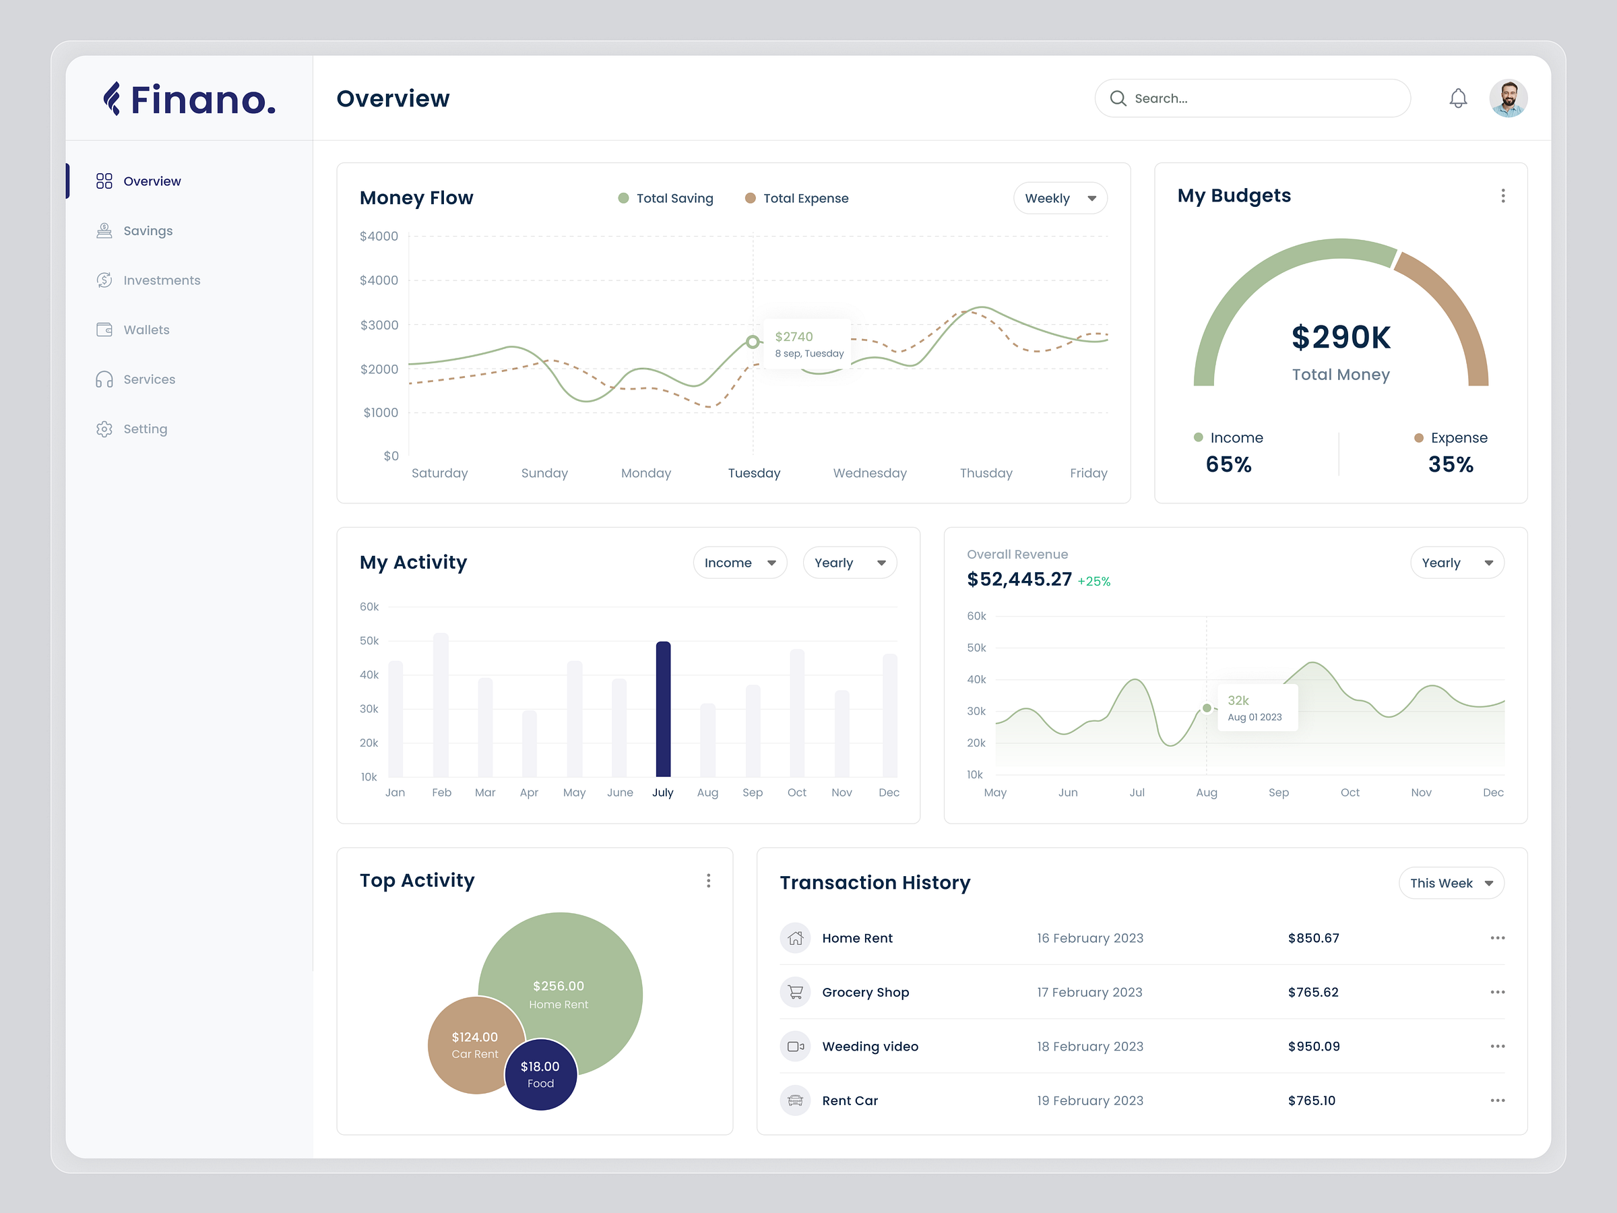Click the Investments sidebar icon
The width and height of the screenshot is (1617, 1213).
[104, 279]
